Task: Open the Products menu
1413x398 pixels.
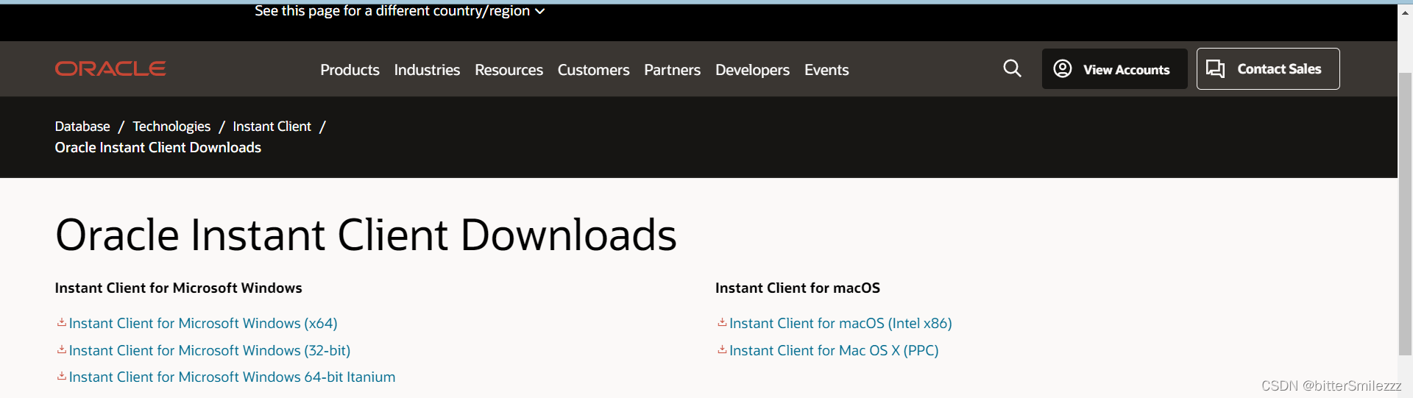Action: click(350, 70)
